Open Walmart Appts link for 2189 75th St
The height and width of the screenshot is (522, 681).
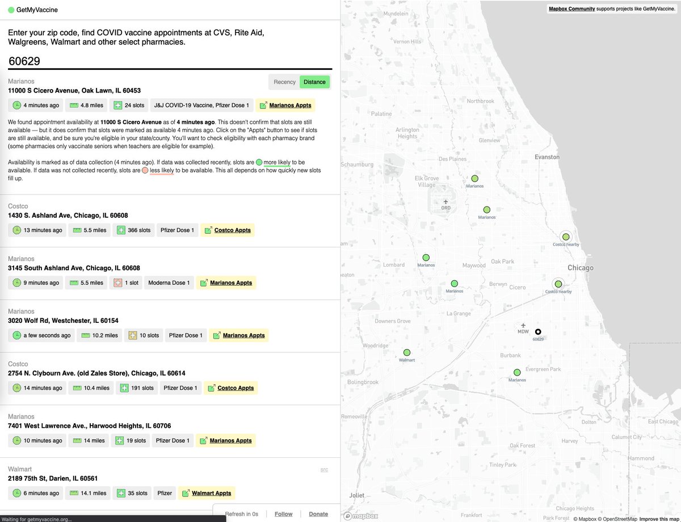point(207,493)
